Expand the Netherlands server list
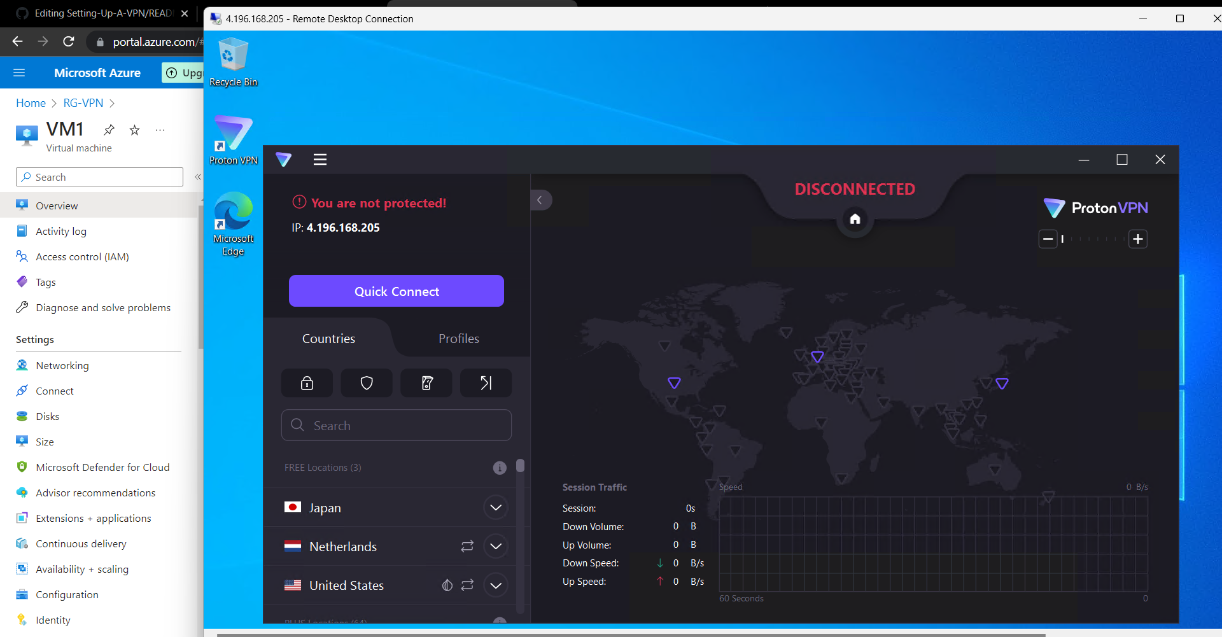The height and width of the screenshot is (637, 1222). pyautogui.click(x=496, y=546)
